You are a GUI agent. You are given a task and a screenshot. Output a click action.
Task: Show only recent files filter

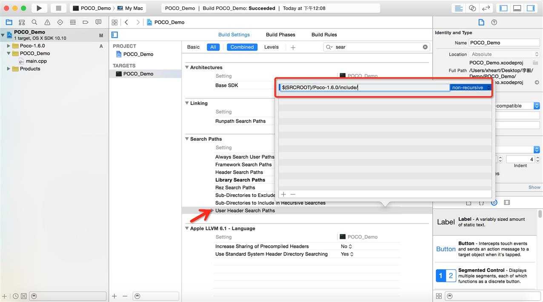coord(15,296)
